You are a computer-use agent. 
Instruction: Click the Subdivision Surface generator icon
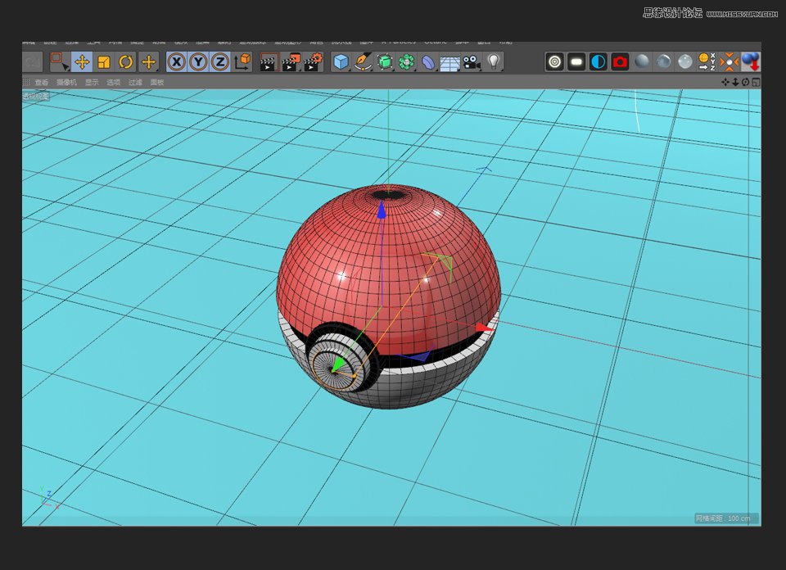coord(385,61)
